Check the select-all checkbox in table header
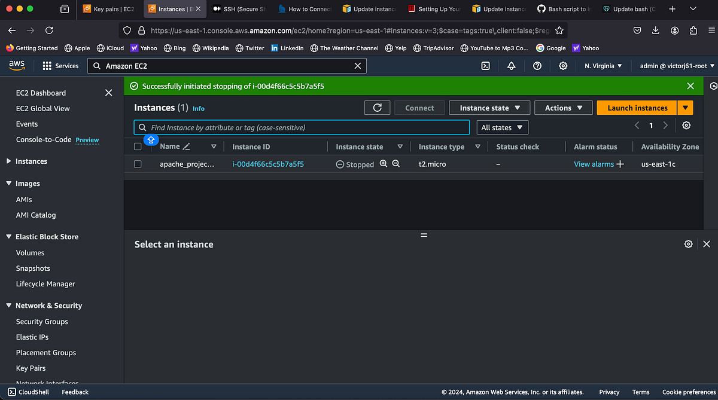Viewport: 718px width, 400px height. point(138,146)
